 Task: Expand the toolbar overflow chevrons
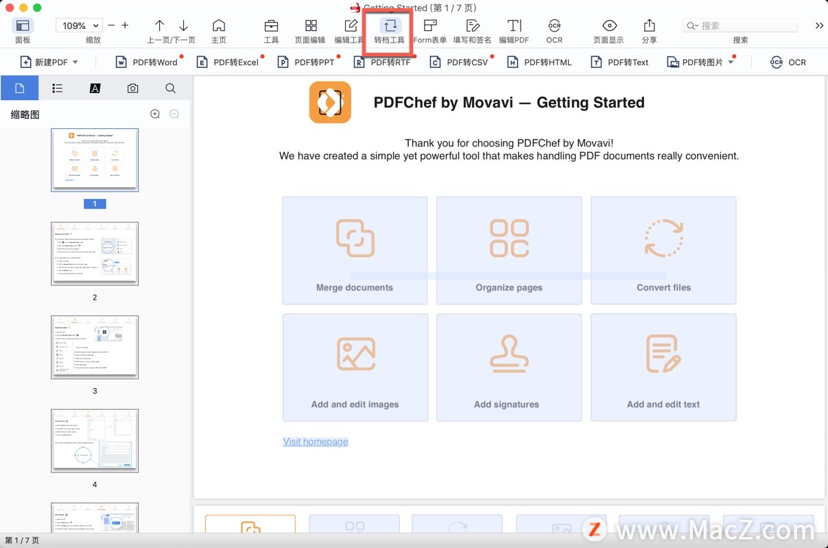click(819, 25)
